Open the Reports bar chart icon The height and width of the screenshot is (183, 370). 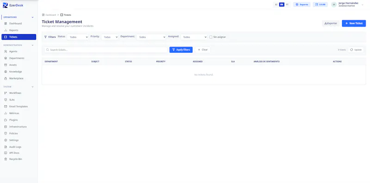click(x=6, y=30)
